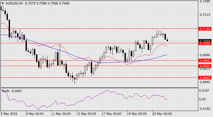Click the 23 May 00:00 time label
The image size is (213, 117).
(x=162, y=114)
